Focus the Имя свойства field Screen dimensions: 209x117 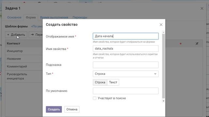click(125, 48)
